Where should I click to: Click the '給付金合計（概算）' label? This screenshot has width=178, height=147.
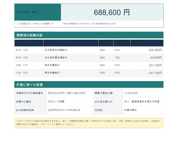click(27, 12)
